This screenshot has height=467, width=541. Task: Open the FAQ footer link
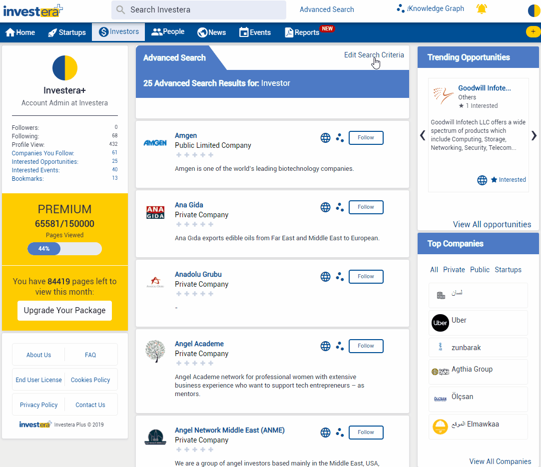(x=90, y=355)
